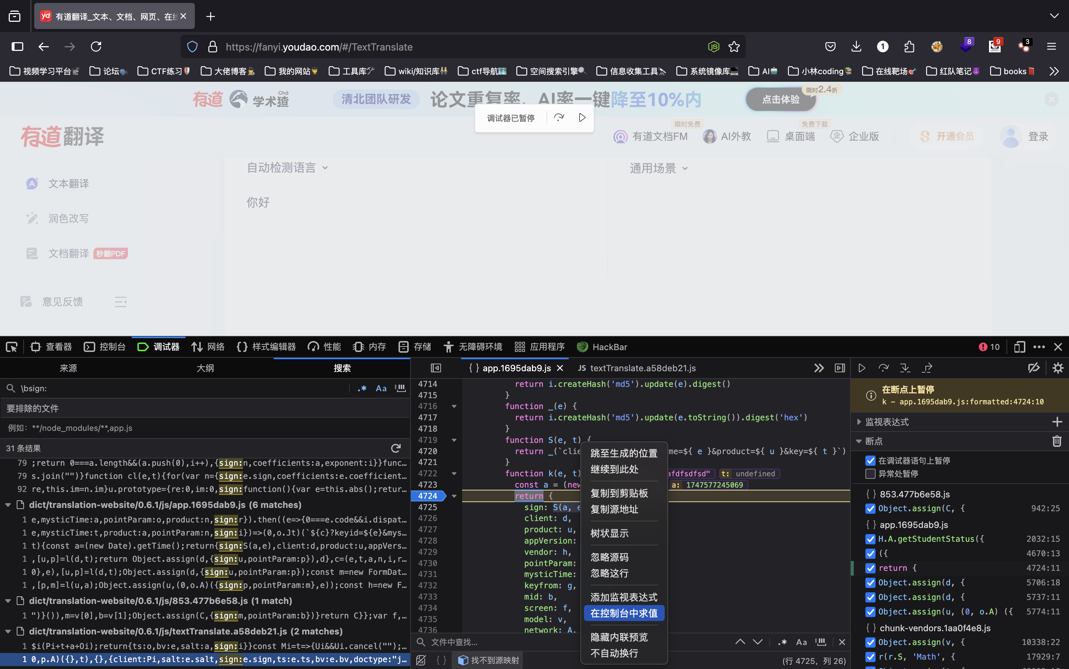Select the element picker icon
The height and width of the screenshot is (669, 1069).
tap(12, 347)
